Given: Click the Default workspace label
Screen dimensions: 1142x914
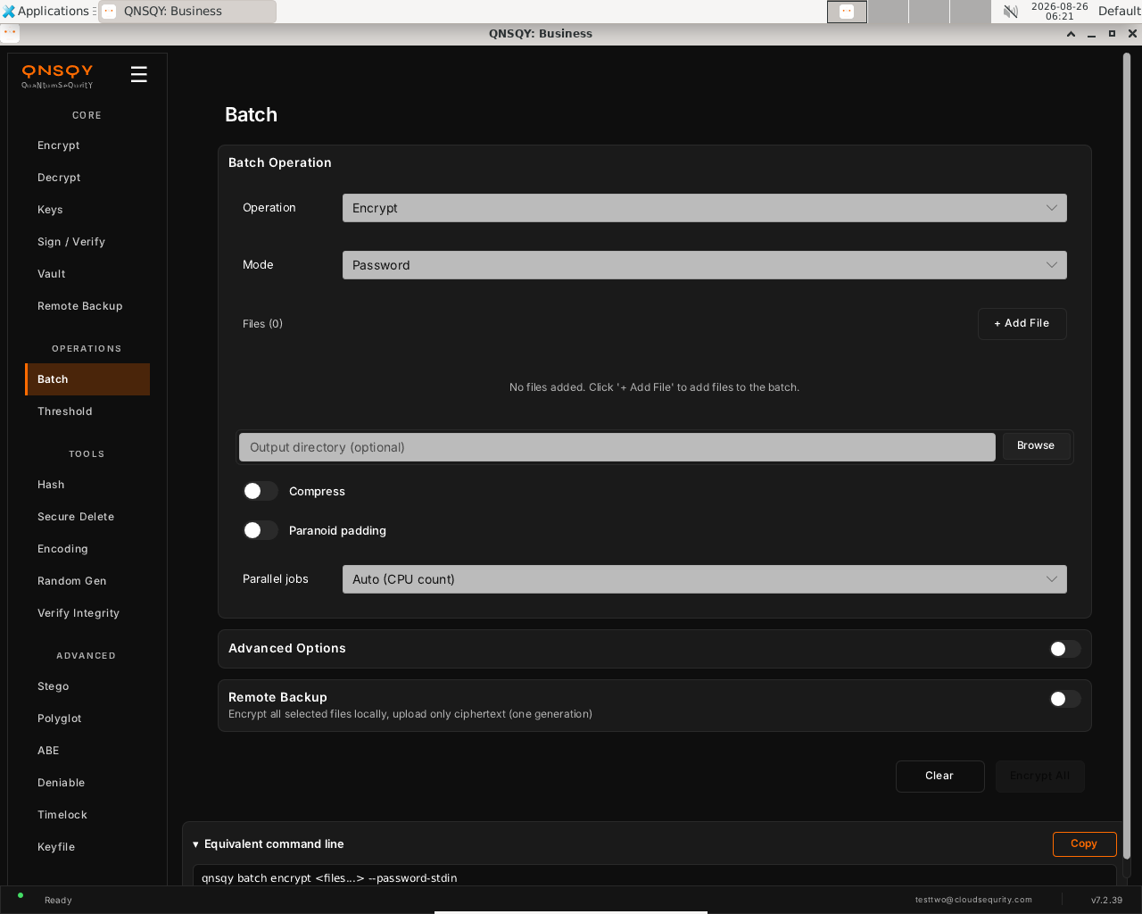Looking at the screenshot, I should (x=1119, y=12).
